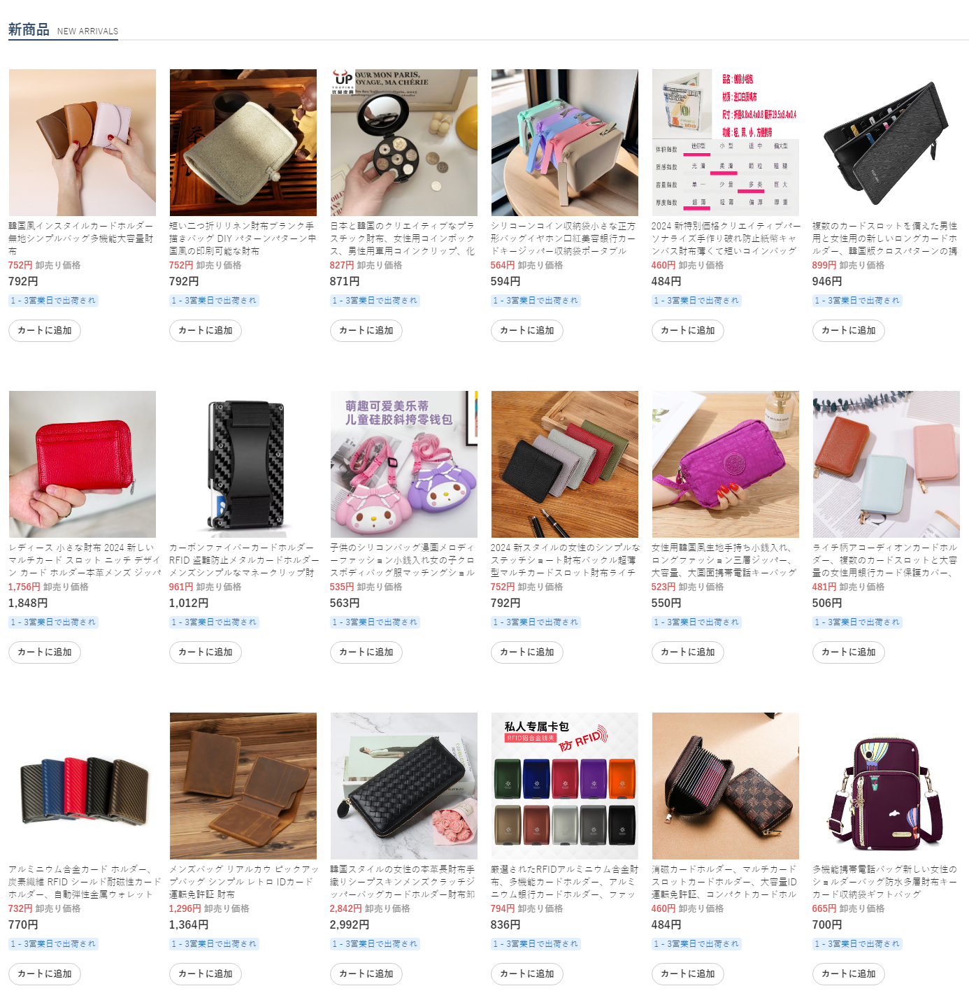Open the round coin case product photo
This screenshot has height=1007, width=969.
click(404, 143)
